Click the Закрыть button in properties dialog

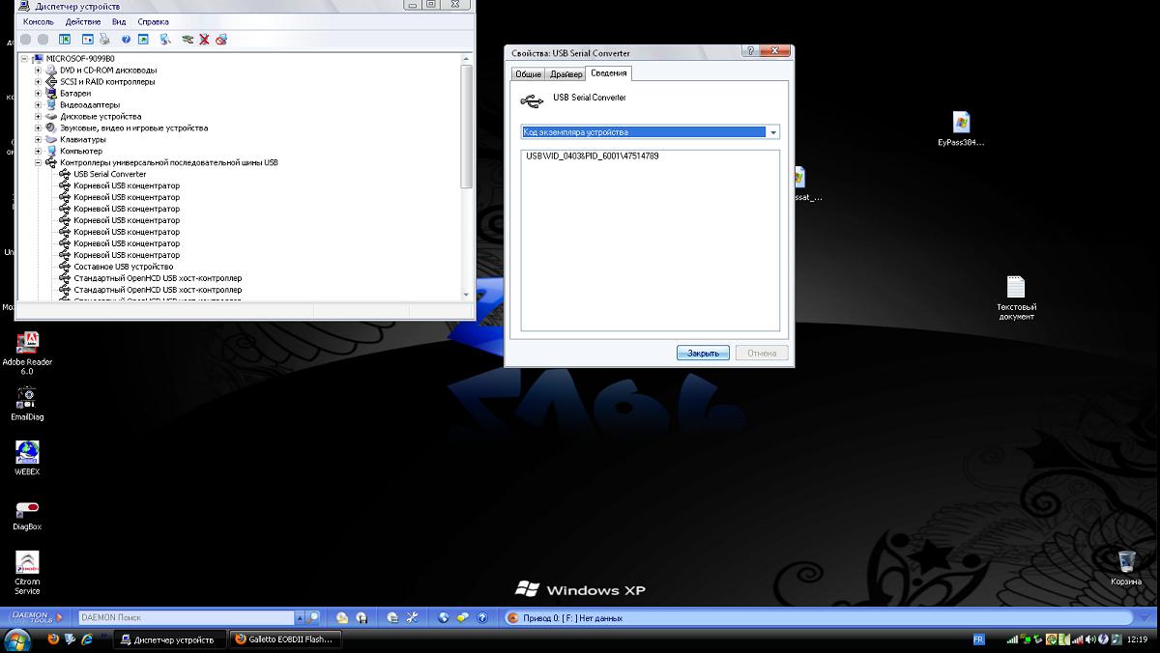(703, 354)
